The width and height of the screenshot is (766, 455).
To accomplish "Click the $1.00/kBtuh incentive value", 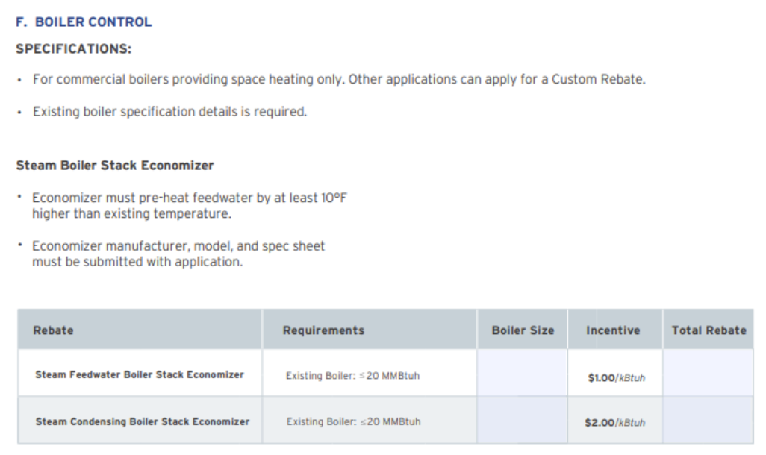I will coord(617,378).
